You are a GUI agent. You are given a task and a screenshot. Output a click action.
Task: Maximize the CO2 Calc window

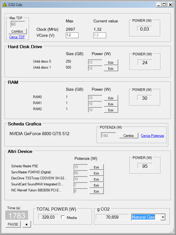tap(164, 5)
